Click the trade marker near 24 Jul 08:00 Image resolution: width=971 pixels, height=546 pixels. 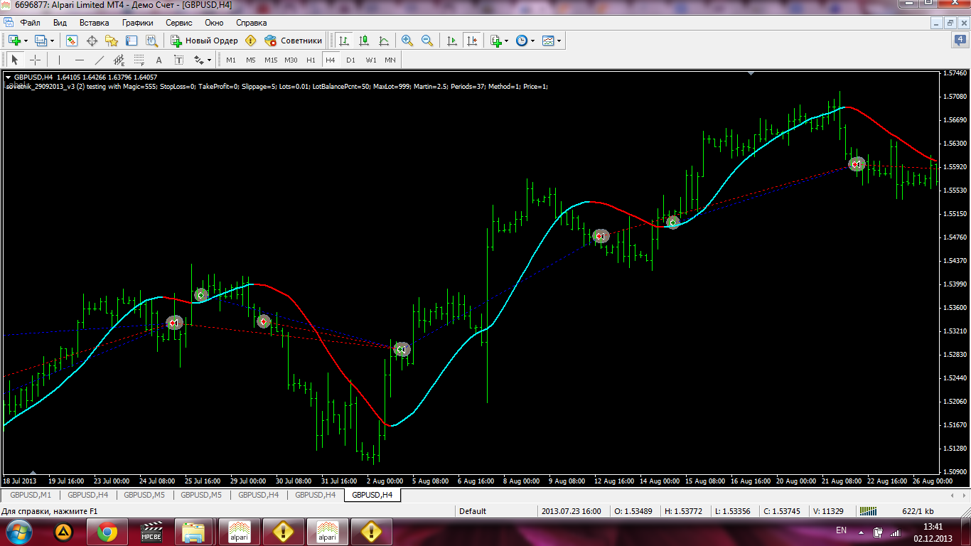coord(174,323)
